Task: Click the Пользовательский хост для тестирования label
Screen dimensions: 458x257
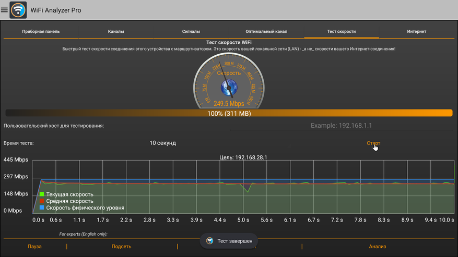Action: [x=54, y=126]
